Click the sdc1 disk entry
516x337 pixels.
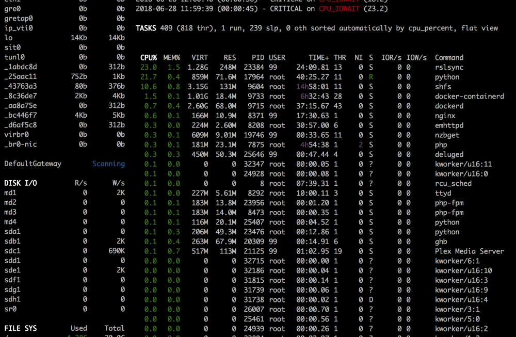[x=12, y=251]
